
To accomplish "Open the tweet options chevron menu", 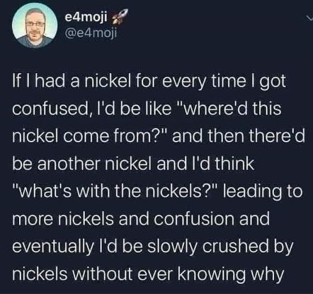I will click(309, 18).
